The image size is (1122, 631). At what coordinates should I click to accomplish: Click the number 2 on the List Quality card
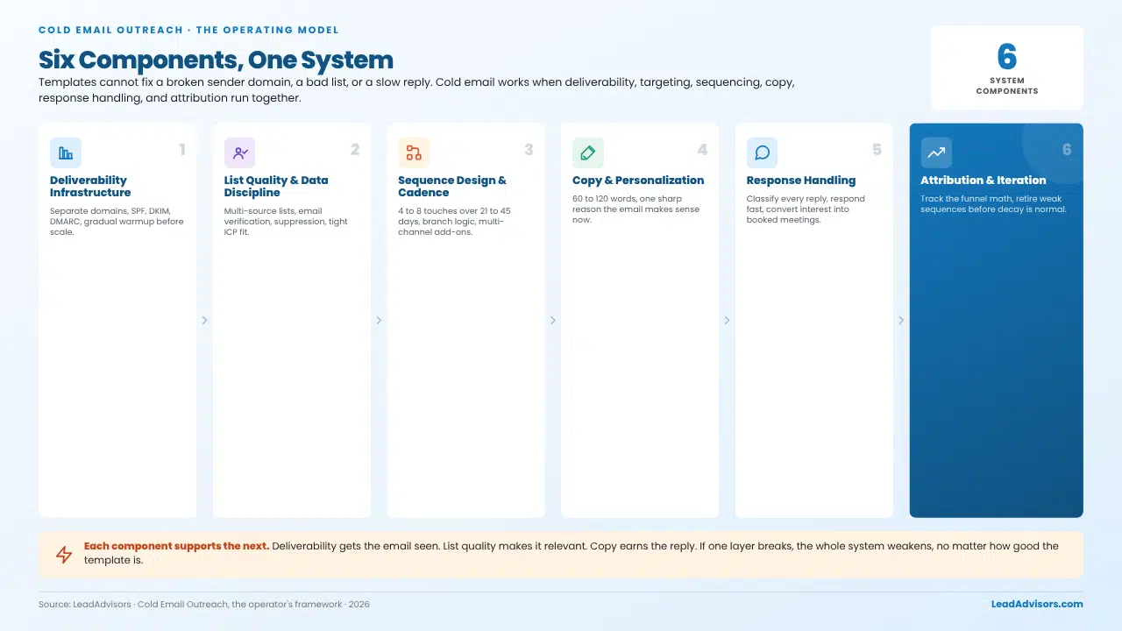point(355,150)
